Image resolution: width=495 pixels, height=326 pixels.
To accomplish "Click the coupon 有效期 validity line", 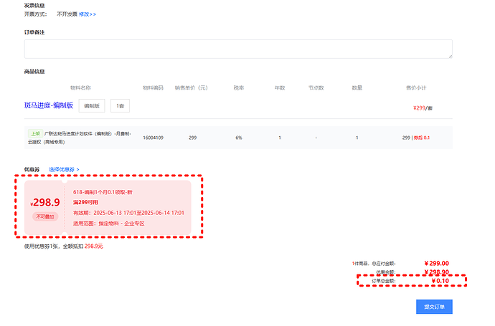I will (x=128, y=213).
